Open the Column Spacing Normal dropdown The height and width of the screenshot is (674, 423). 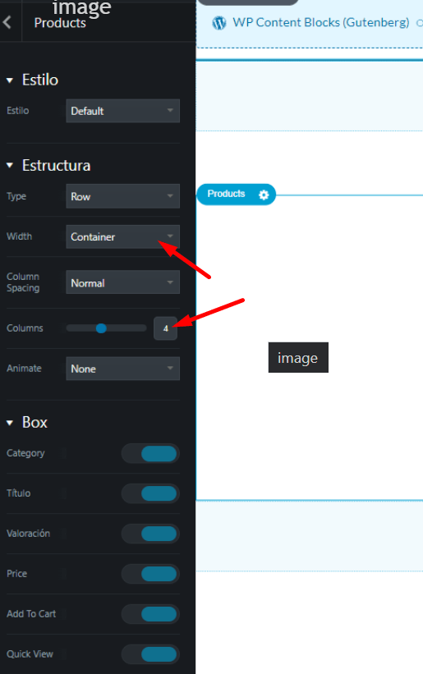pos(123,282)
